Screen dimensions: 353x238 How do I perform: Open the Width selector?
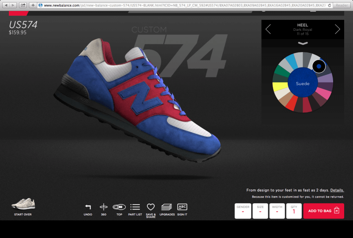[x=277, y=211]
